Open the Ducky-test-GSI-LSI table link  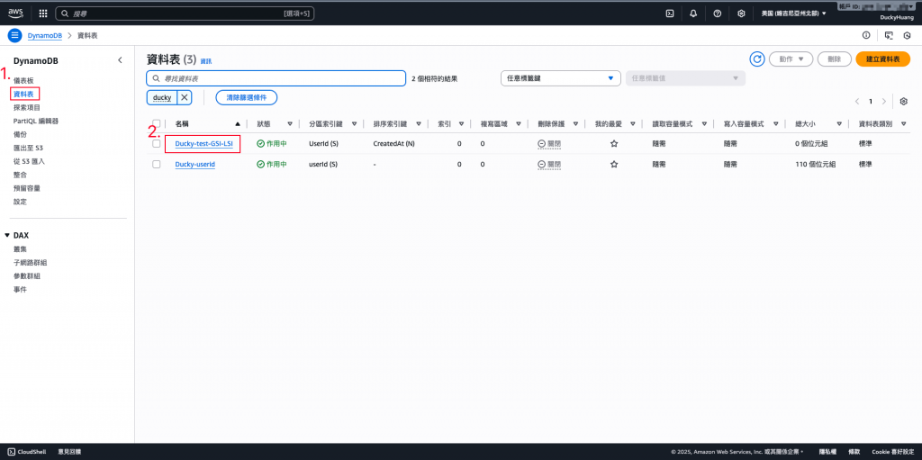(203, 143)
